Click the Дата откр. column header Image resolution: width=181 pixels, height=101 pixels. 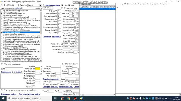click(x=85, y=7)
